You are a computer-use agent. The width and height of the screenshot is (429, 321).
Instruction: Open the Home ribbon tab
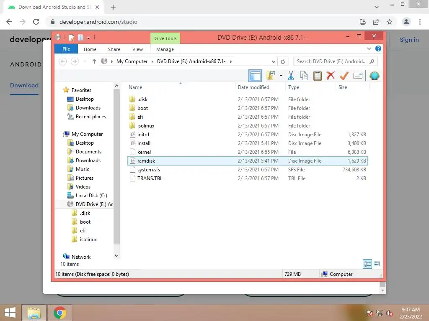pyautogui.click(x=90, y=49)
